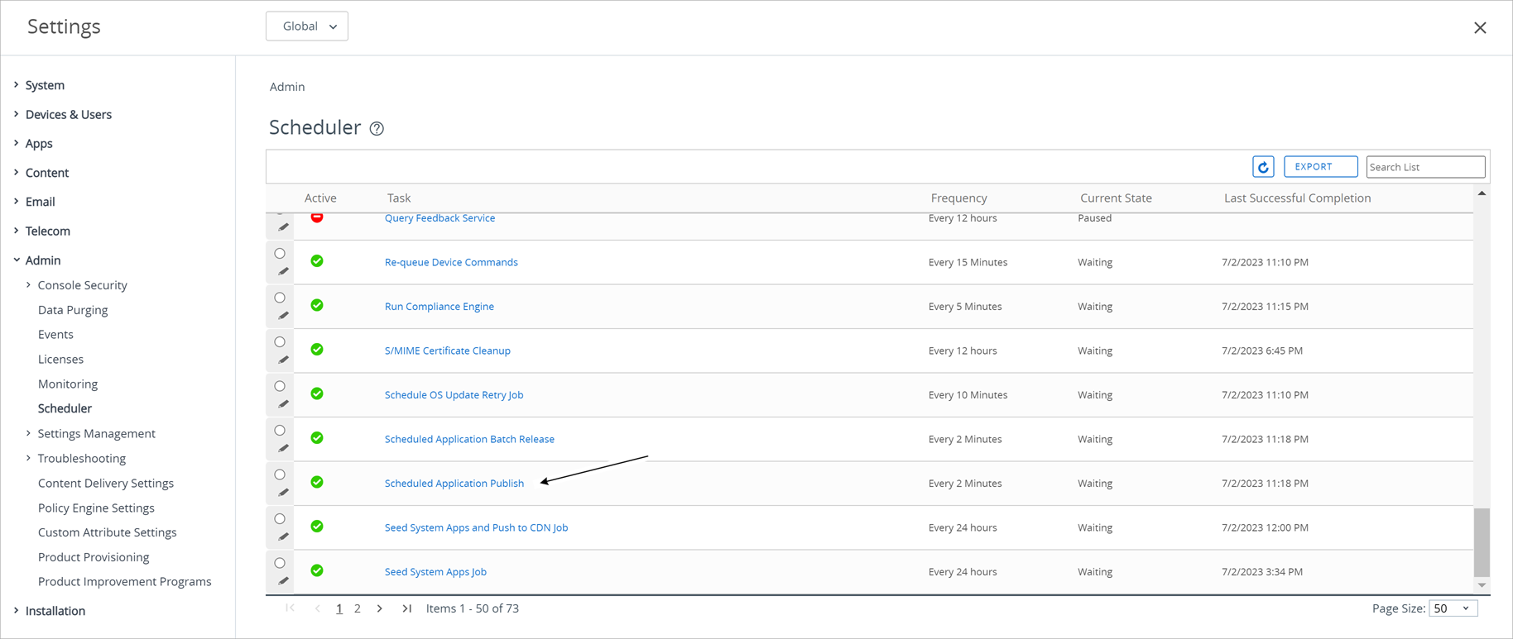
Task: Open Licenses settings page
Action: click(60, 360)
